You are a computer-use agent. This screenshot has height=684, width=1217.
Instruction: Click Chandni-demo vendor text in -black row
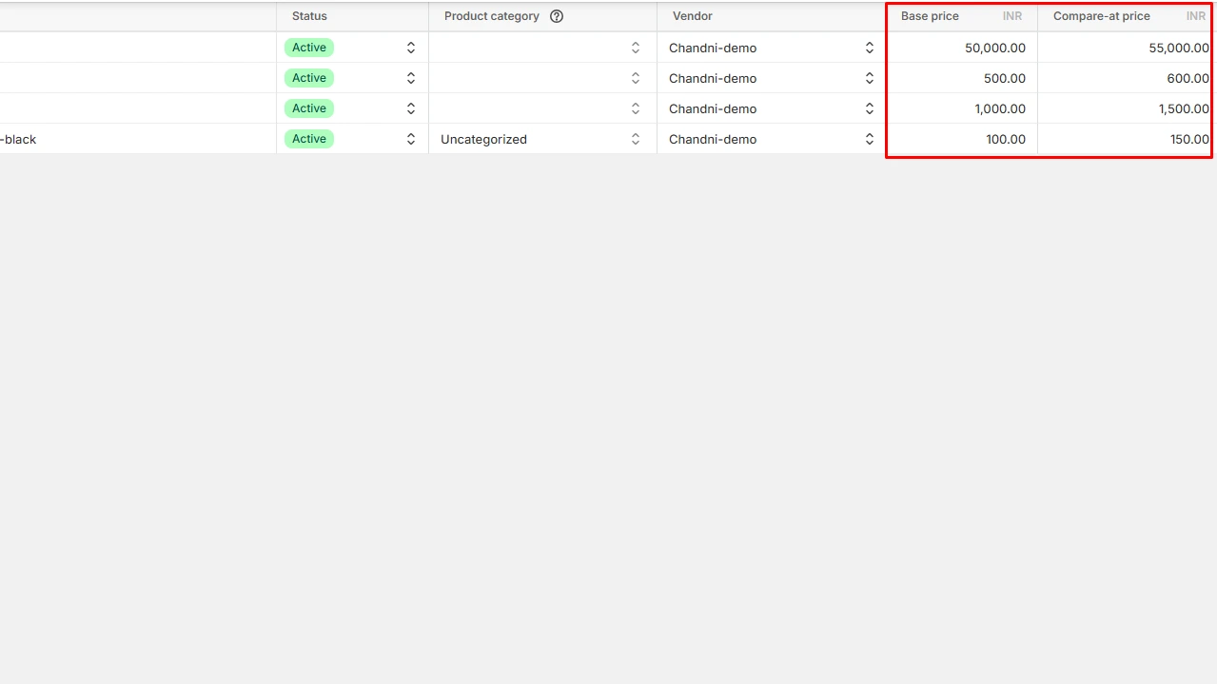tap(713, 139)
